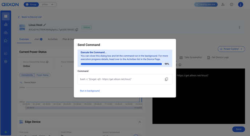The width and height of the screenshot is (250, 136).
Task: Copy the device ID beside Linux Host
Action: 77,30
